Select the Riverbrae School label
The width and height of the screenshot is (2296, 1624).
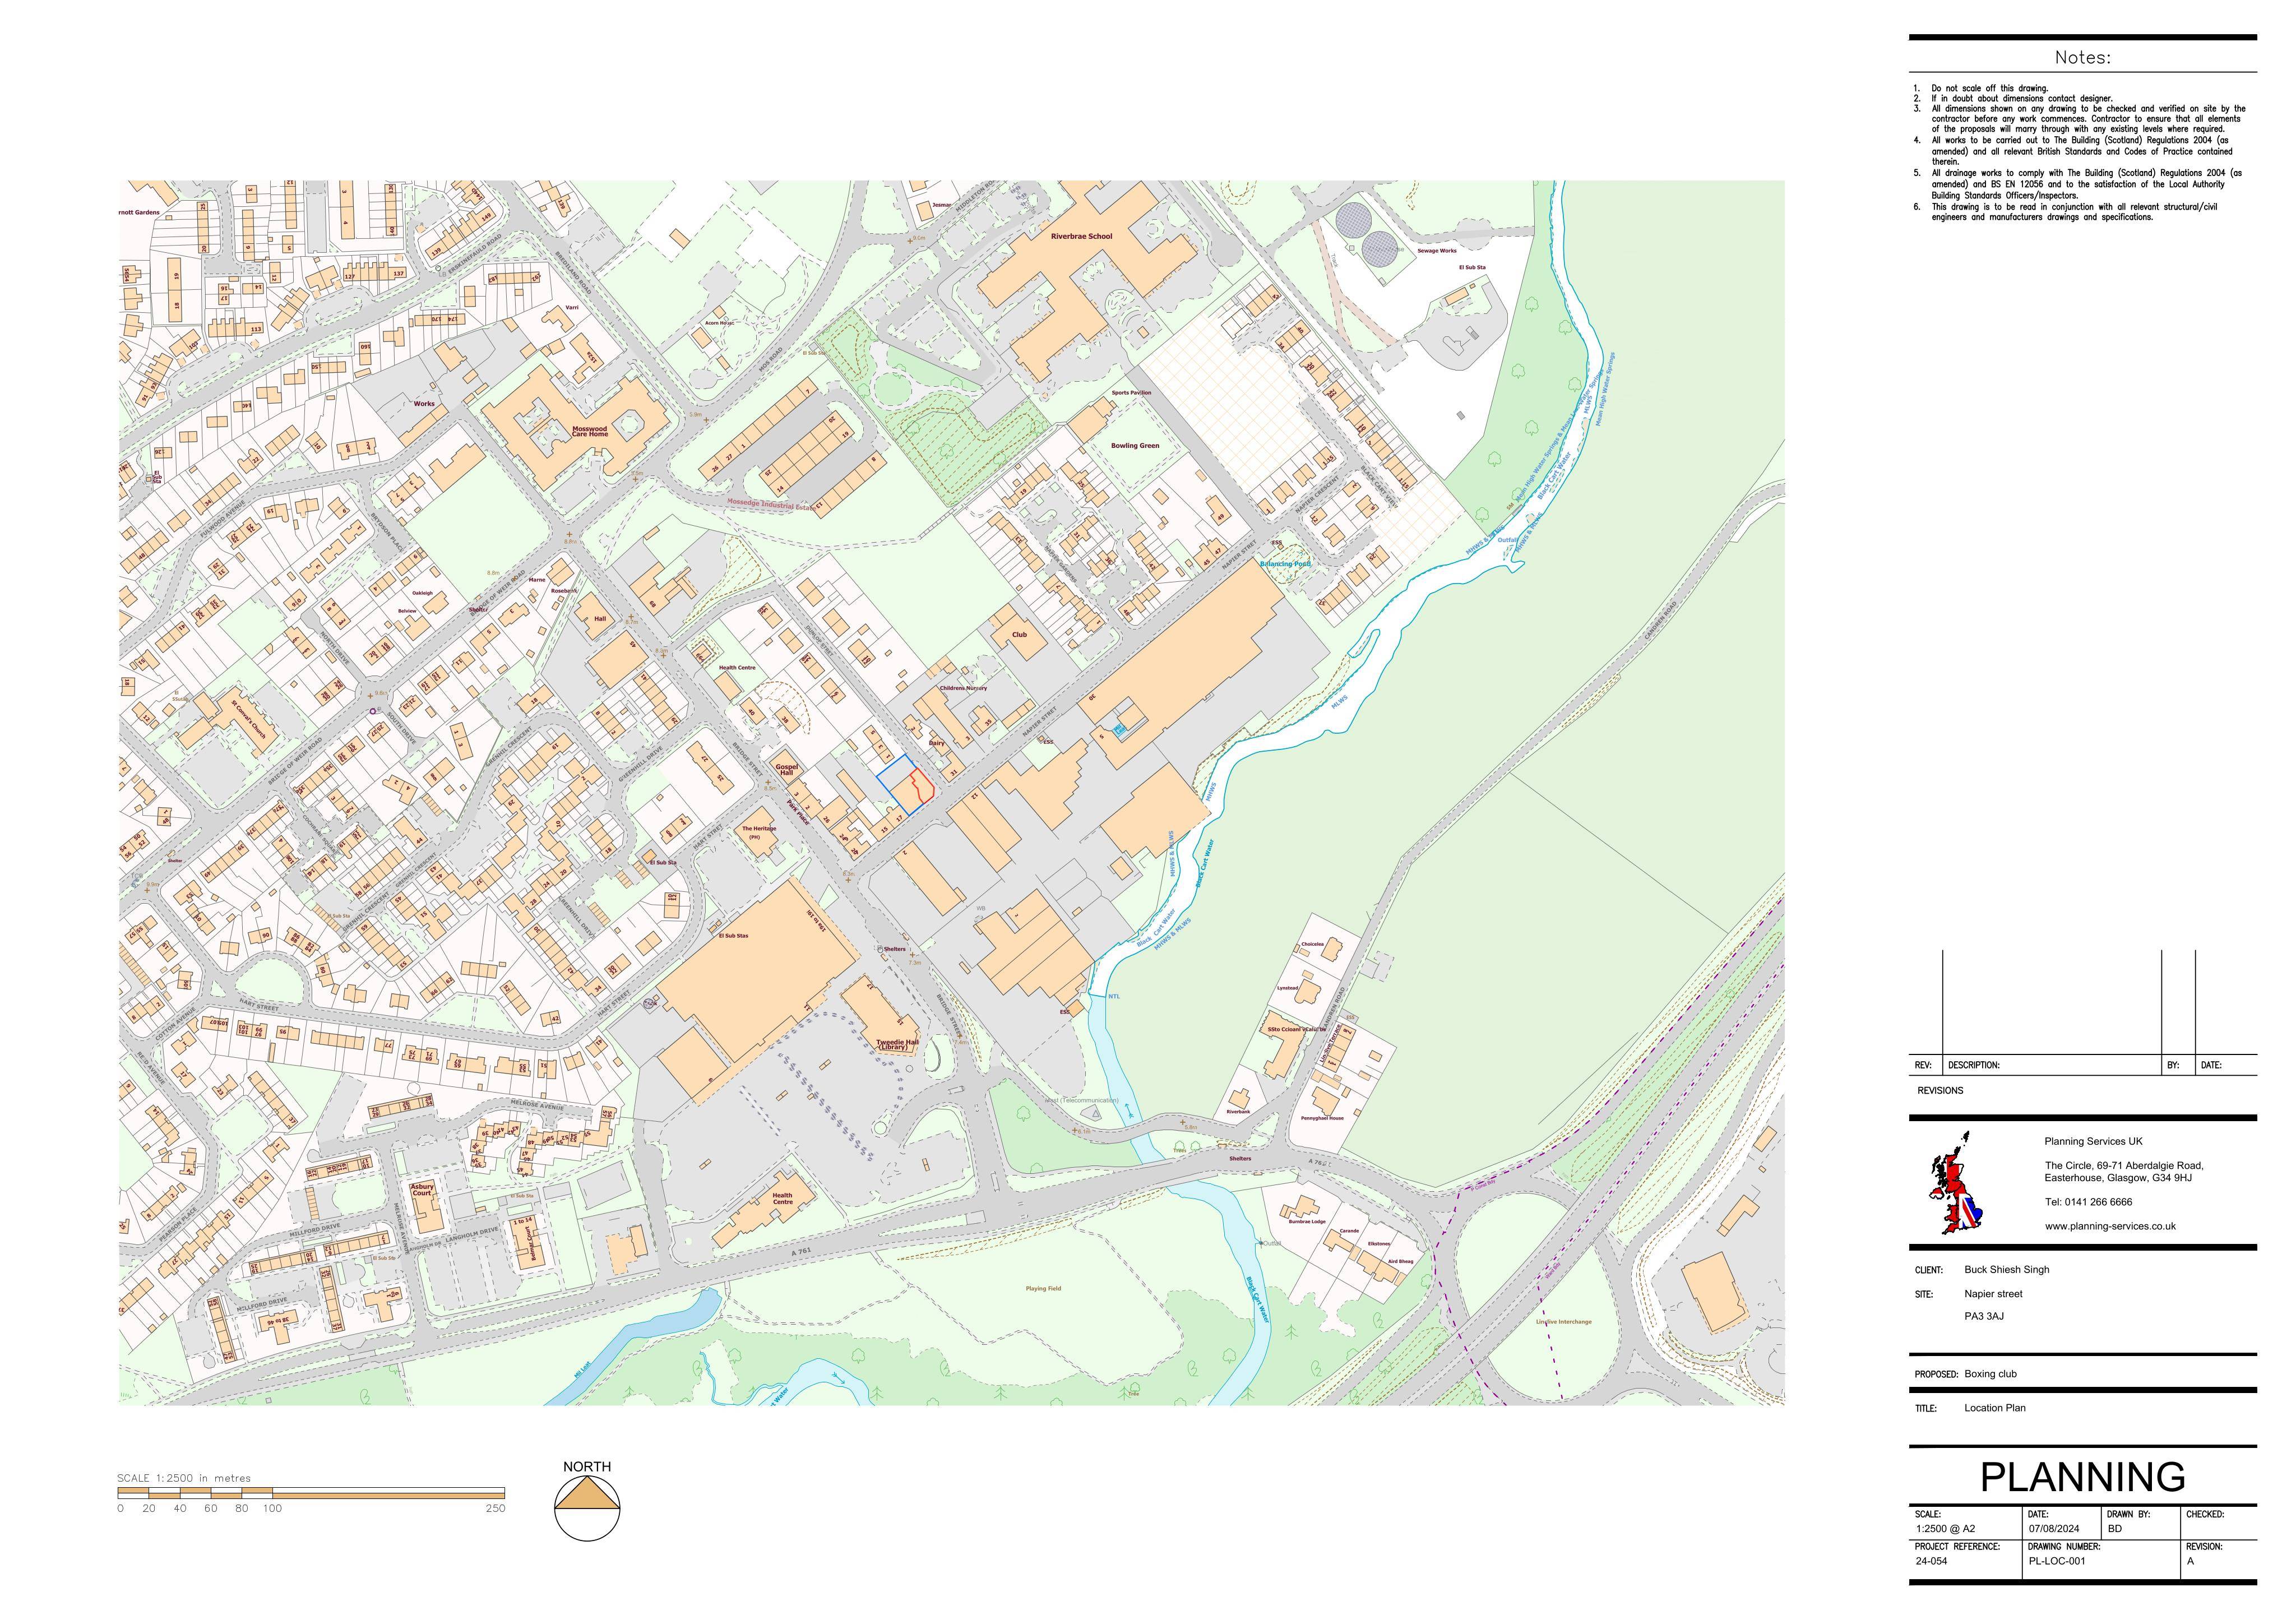1081,237
